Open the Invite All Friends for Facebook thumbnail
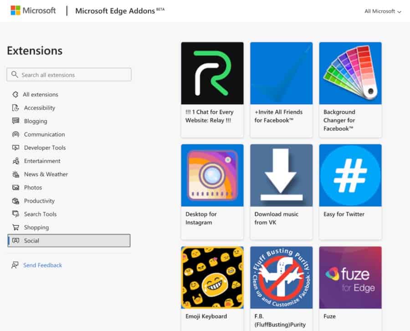 pyautogui.click(x=281, y=73)
